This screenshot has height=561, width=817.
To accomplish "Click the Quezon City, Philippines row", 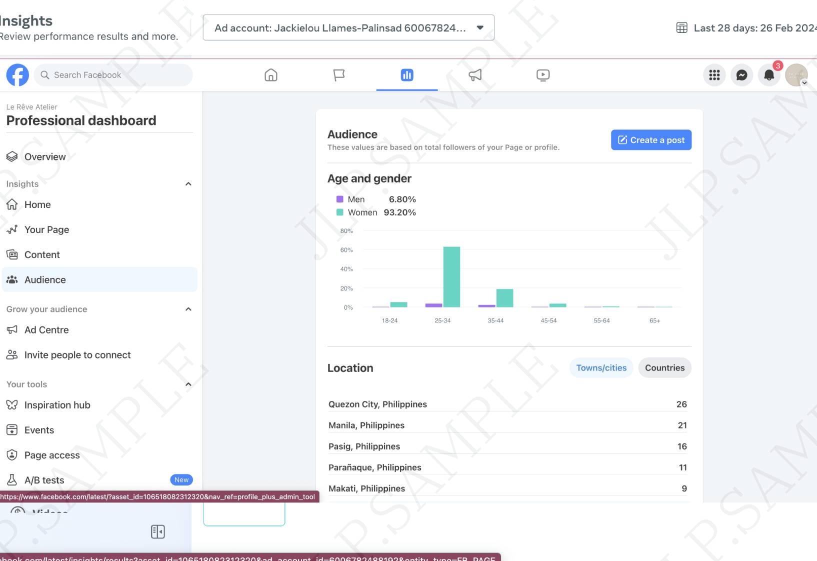I will (x=507, y=404).
